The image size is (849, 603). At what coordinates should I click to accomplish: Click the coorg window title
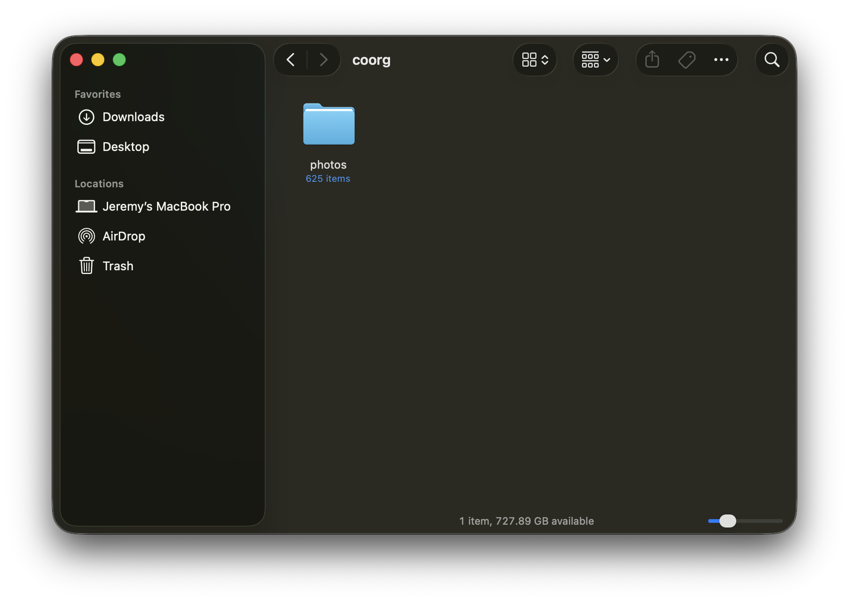tap(371, 60)
